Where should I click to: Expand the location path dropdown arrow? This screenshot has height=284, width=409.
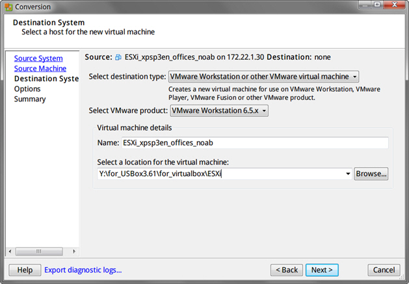[349, 174]
